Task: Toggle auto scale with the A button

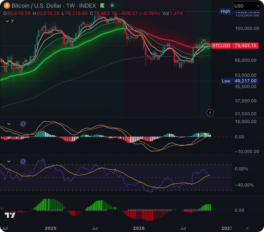Action: click(x=247, y=228)
